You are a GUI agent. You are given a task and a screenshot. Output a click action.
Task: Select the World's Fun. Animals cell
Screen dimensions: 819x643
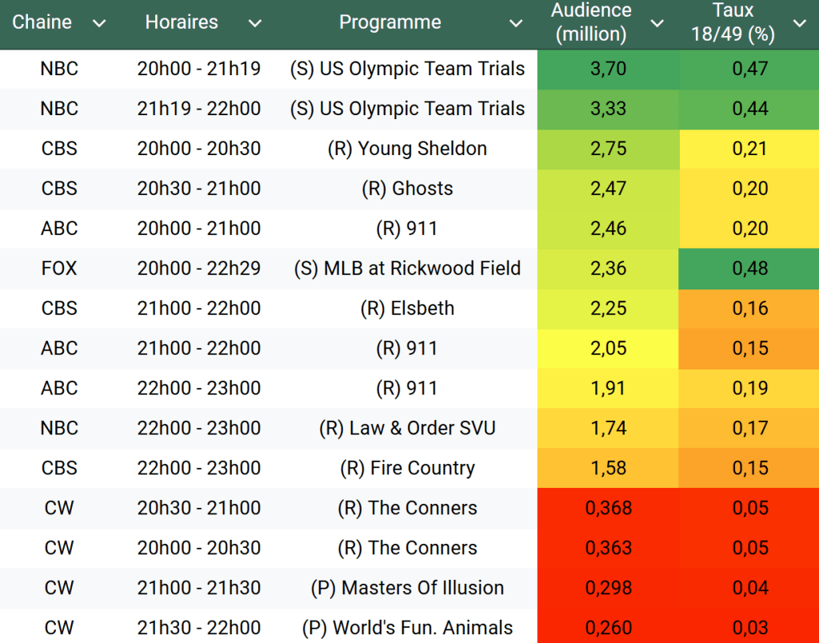pos(407,629)
